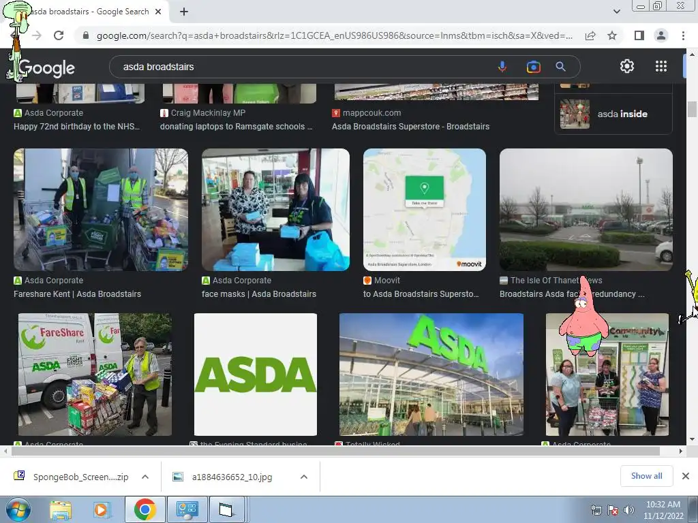Open Google quick settings gear
This screenshot has width=698, height=523.
(x=627, y=66)
